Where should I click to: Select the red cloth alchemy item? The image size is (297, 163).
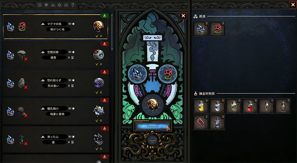[201, 122]
